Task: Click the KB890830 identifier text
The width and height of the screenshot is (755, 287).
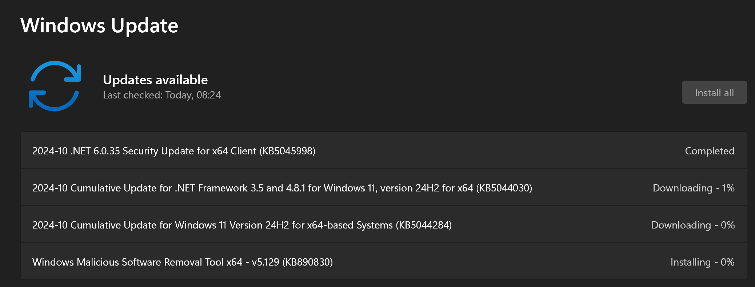Action: [307, 262]
